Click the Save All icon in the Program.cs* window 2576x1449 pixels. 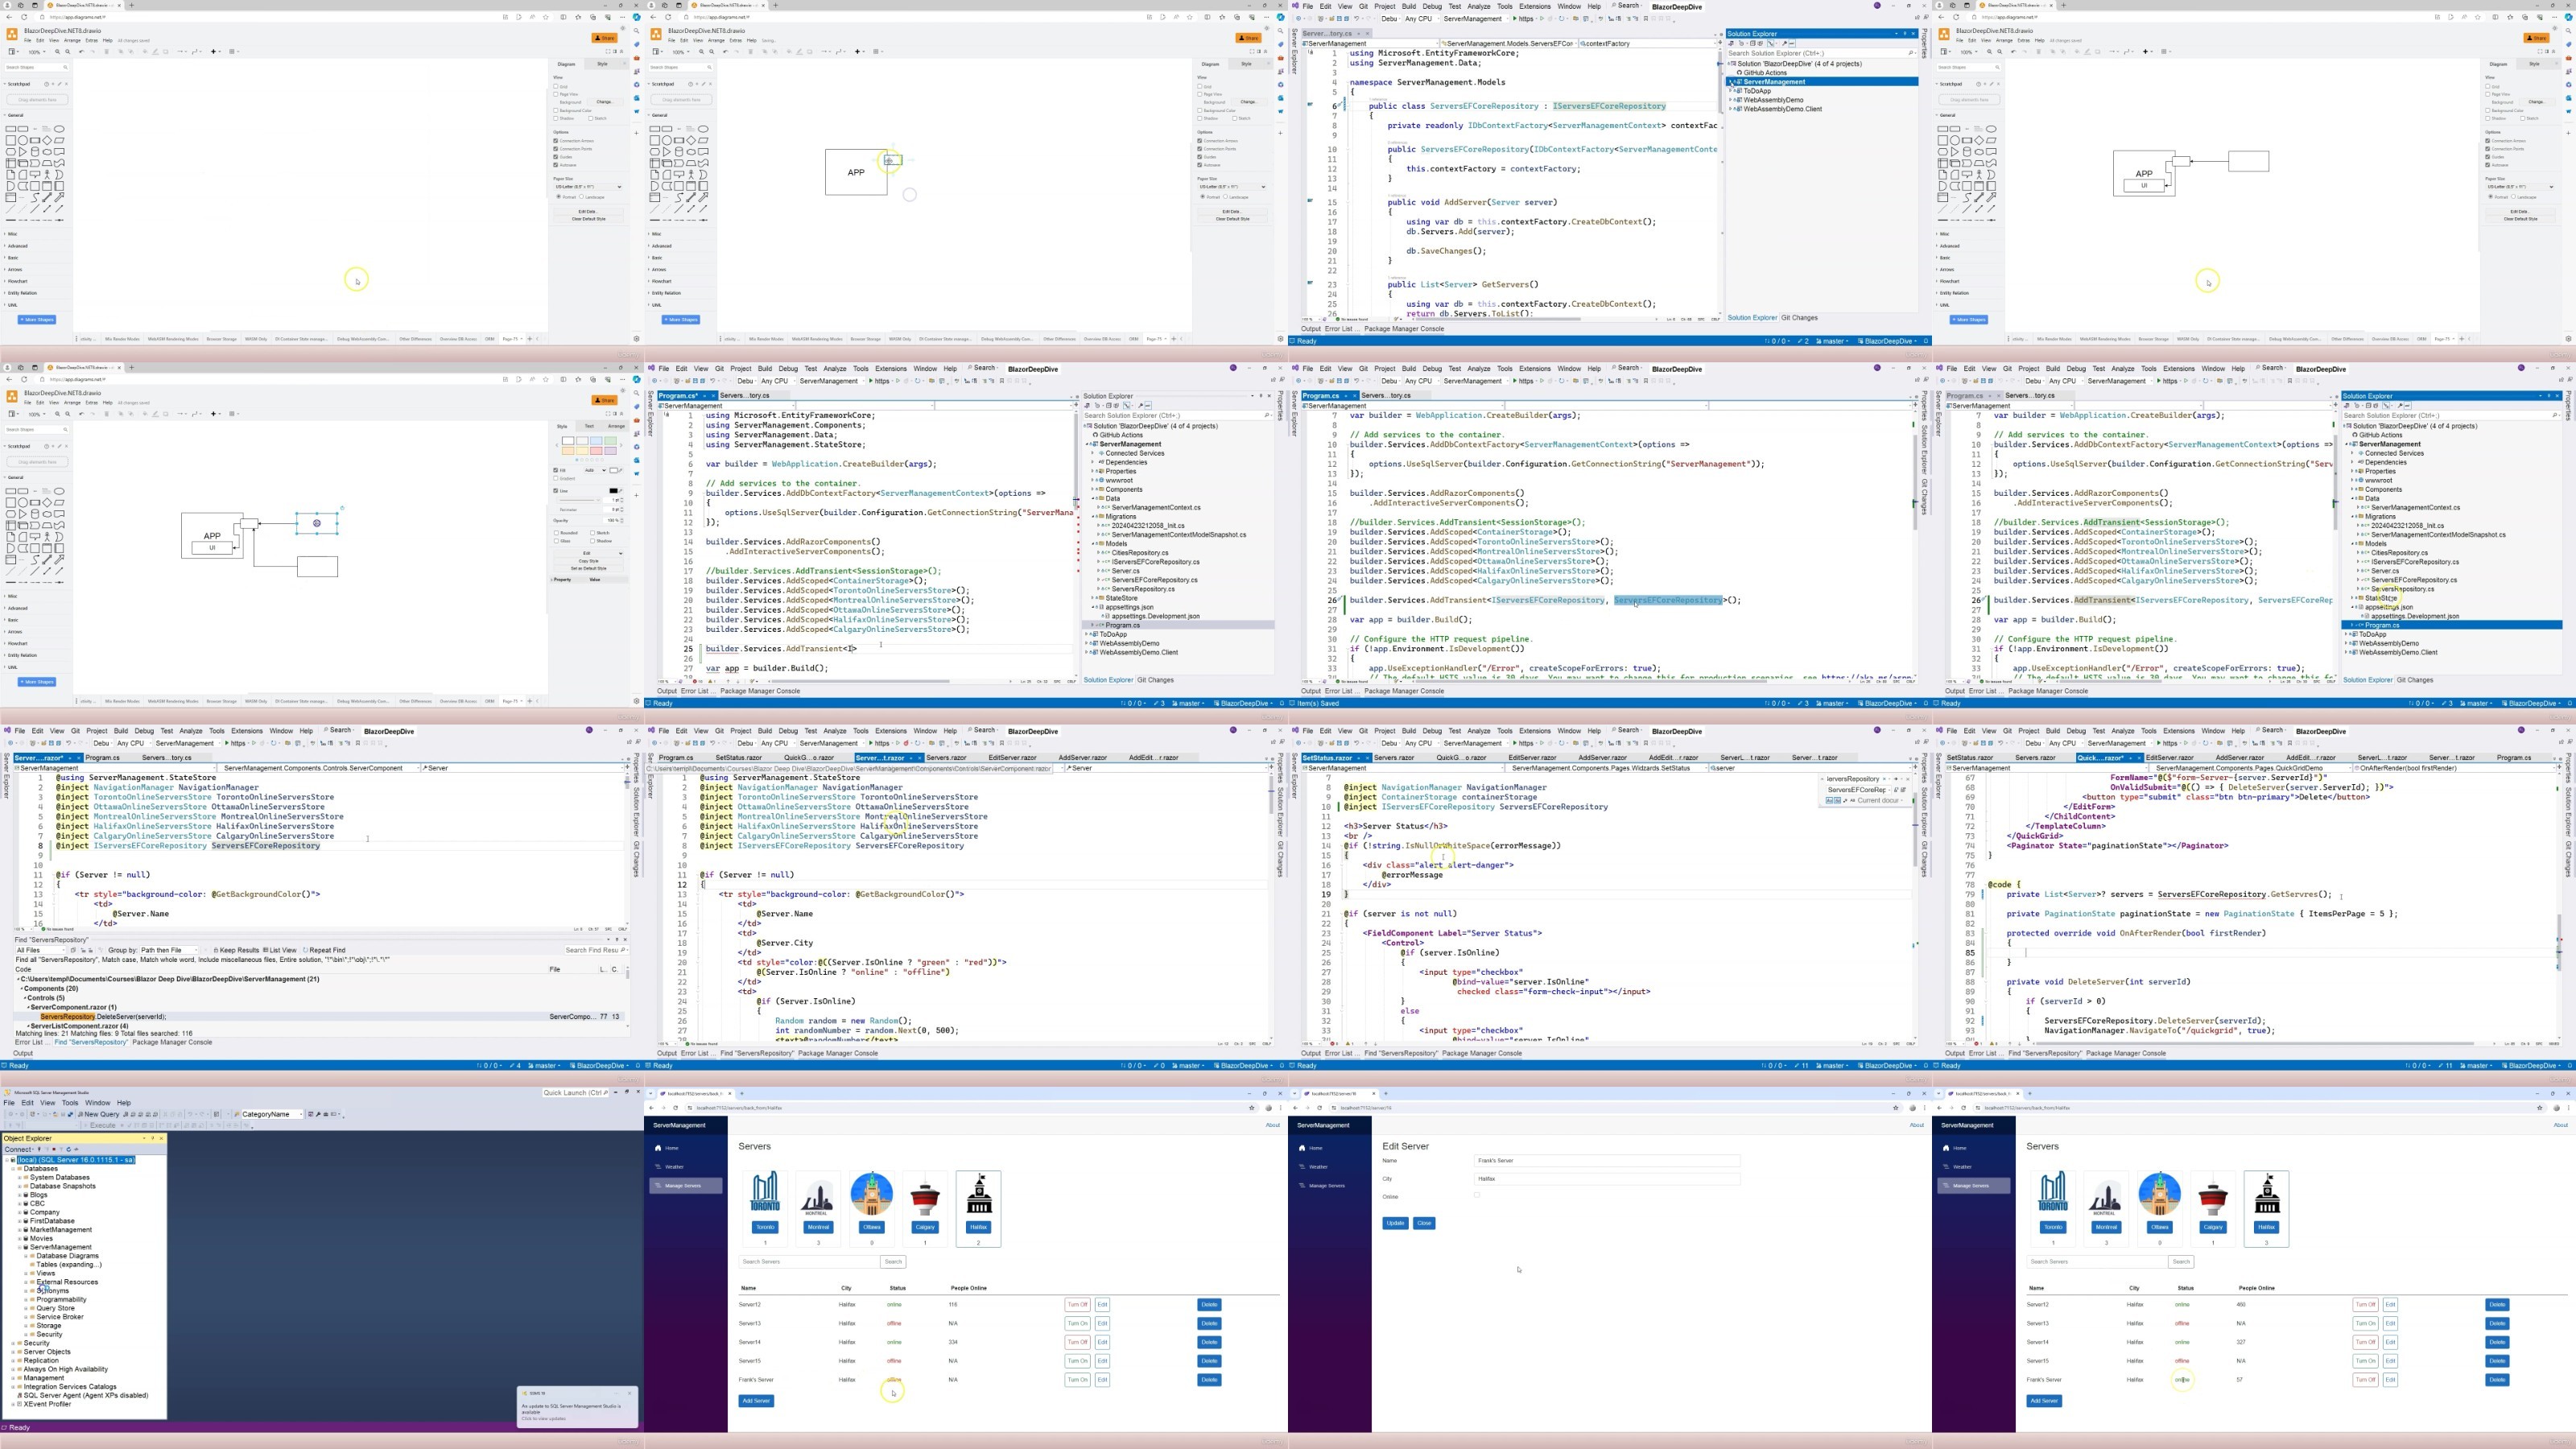coord(703,381)
